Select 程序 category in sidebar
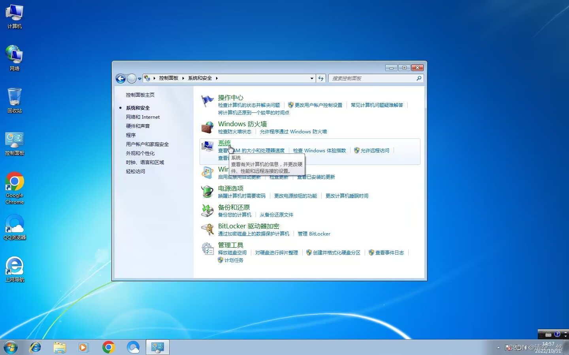Viewport: 569px width, 355px height. click(131, 135)
